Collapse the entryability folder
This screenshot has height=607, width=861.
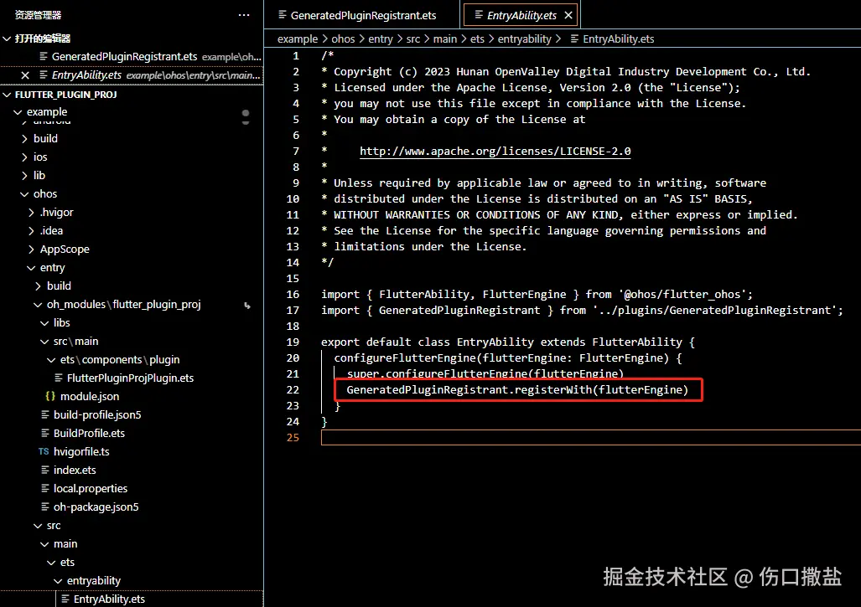[58, 581]
